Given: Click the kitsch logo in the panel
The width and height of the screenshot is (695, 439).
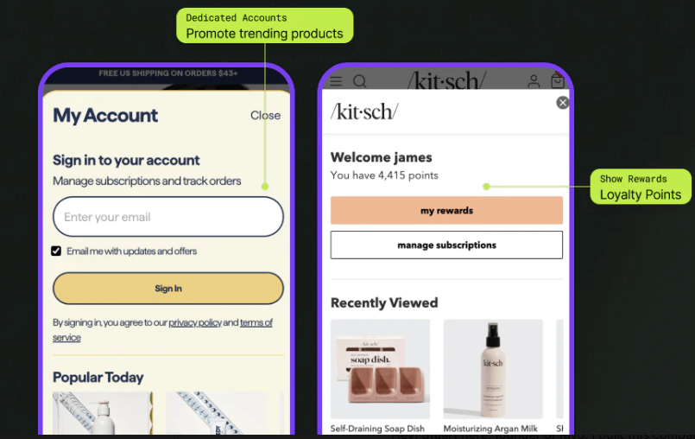Looking at the screenshot, I should coord(364,111).
